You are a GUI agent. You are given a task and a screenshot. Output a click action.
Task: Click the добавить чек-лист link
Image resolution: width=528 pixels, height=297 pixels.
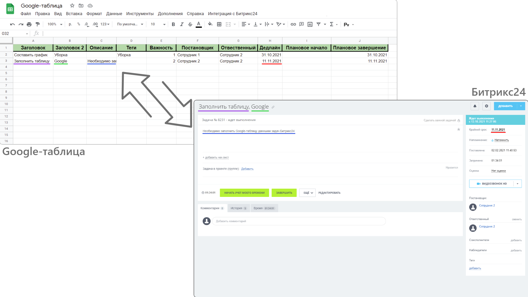pyautogui.click(x=216, y=158)
